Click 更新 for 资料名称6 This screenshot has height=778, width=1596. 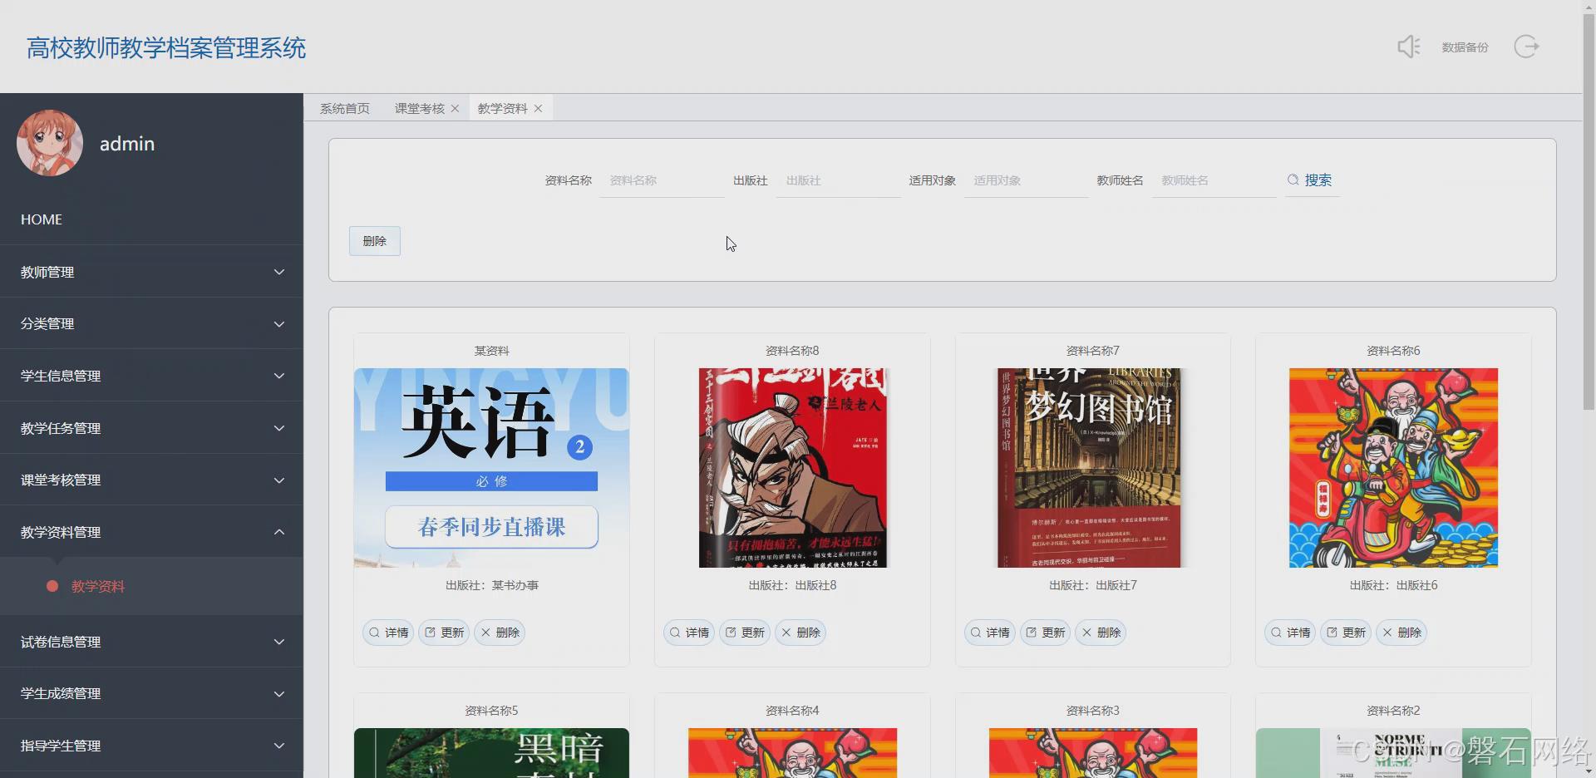click(x=1346, y=633)
